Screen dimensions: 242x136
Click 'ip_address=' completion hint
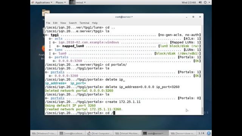(x=56, y=83)
